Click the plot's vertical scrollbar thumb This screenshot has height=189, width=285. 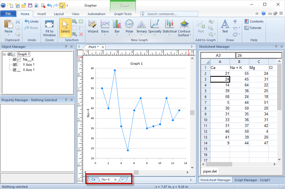[x=192, y=112]
